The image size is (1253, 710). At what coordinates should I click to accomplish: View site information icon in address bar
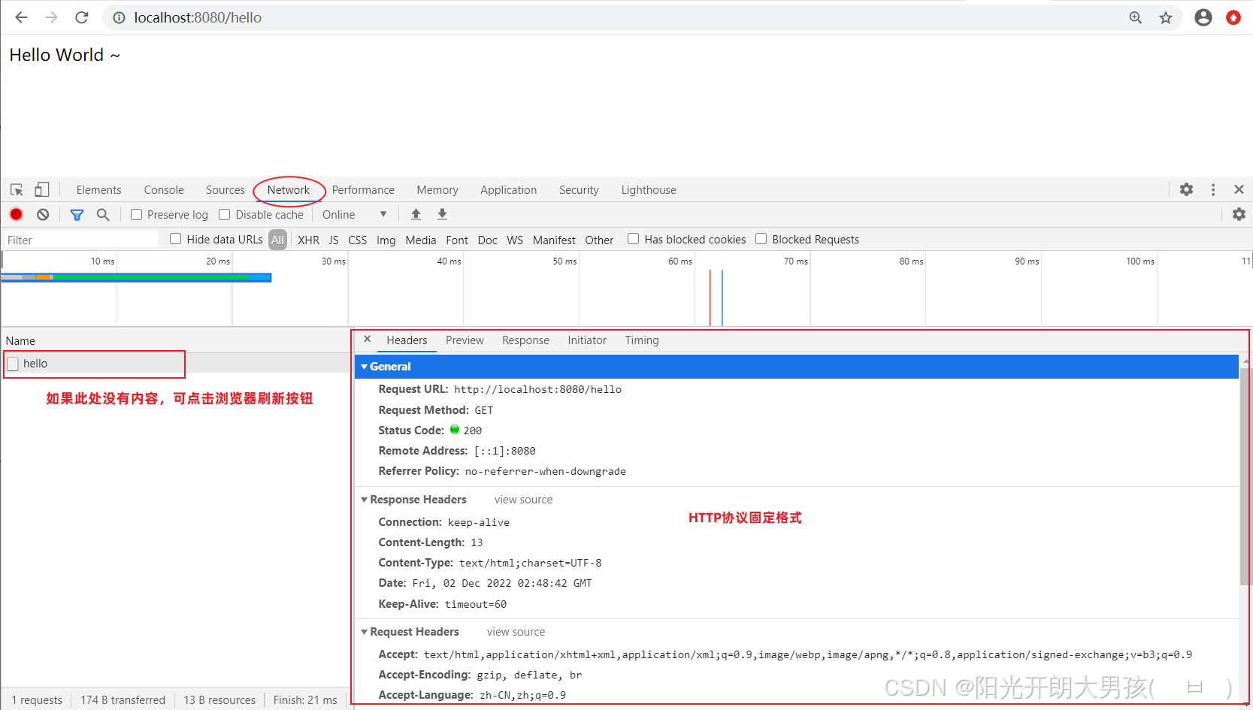click(x=119, y=17)
